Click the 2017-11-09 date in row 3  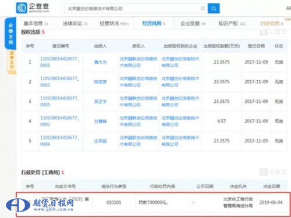pos(256,101)
